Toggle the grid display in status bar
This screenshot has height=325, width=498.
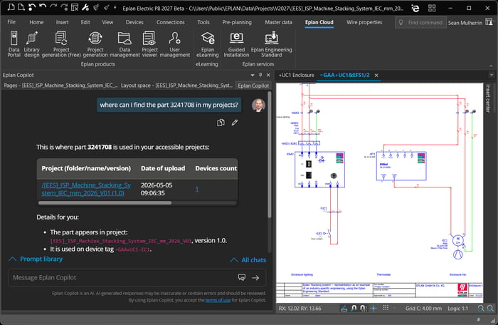[x=386, y=308]
